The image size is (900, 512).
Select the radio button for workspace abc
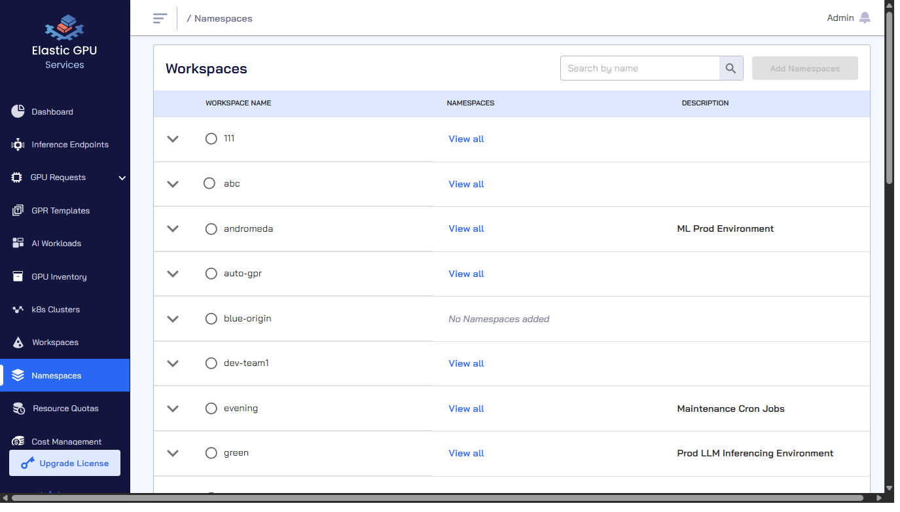click(209, 183)
